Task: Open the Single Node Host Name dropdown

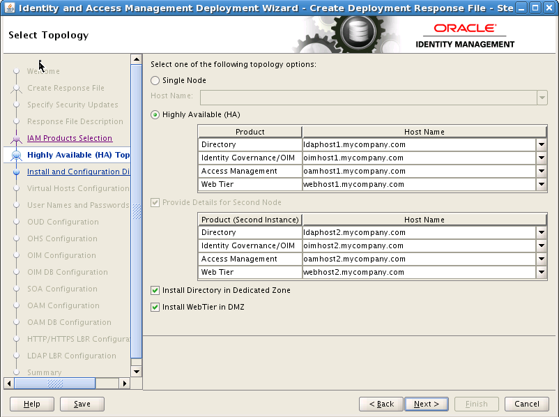Action: point(542,98)
